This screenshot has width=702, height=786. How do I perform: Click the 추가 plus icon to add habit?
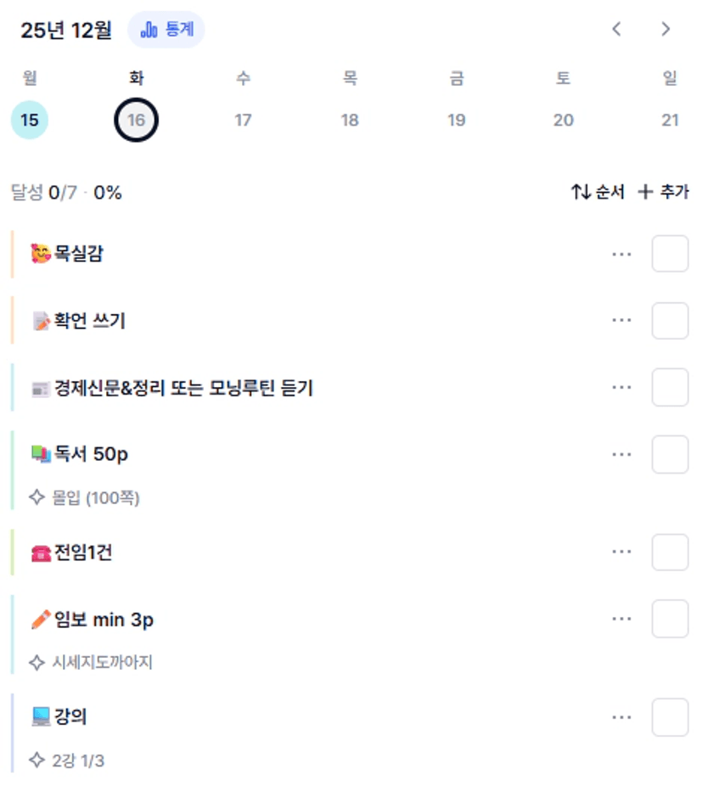pos(646,193)
